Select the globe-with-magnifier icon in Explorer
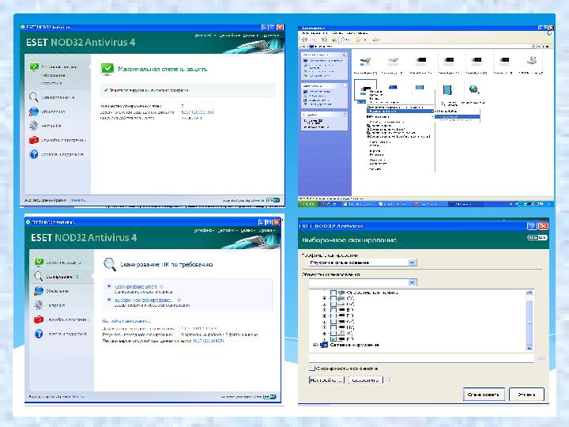Screen dimensions: 569x427 [474, 89]
